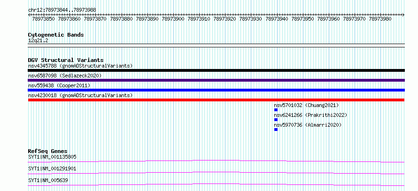
Task: Open nsv5701032 (Chuang2021) label
Action: click(x=306, y=105)
